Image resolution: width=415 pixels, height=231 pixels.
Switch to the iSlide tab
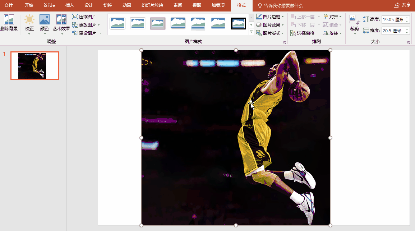click(50, 5)
